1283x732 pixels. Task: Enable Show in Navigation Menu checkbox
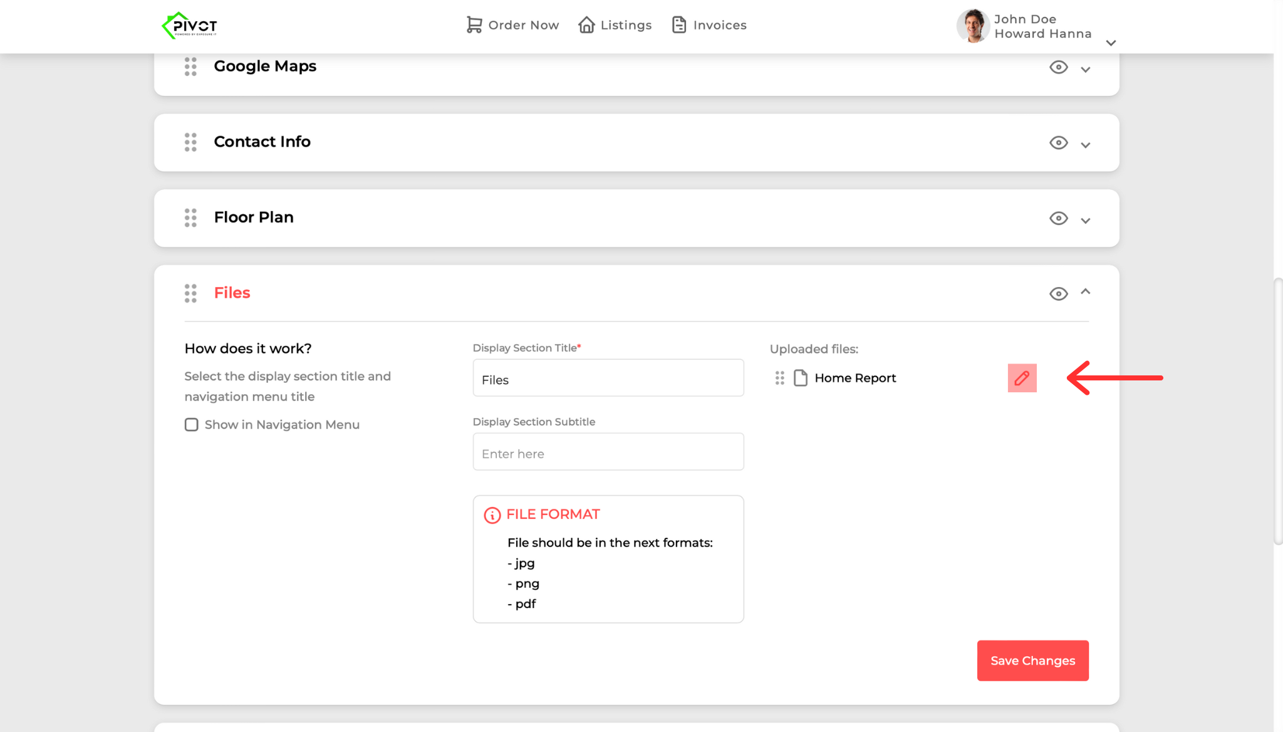tap(192, 425)
